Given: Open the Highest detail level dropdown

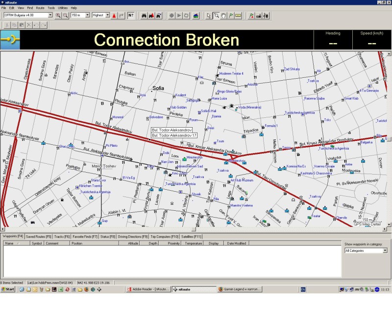Looking at the screenshot, I should (107, 15).
